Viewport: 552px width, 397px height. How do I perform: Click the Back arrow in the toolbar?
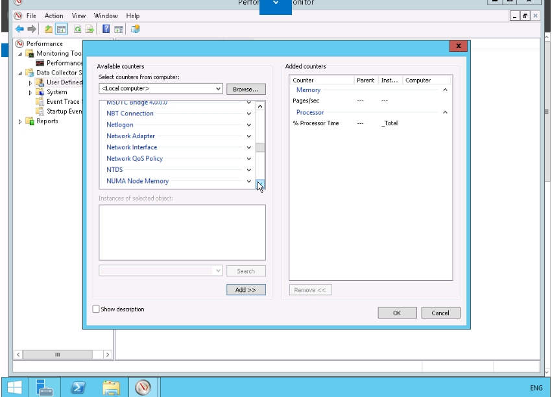pyautogui.click(x=19, y=29)
